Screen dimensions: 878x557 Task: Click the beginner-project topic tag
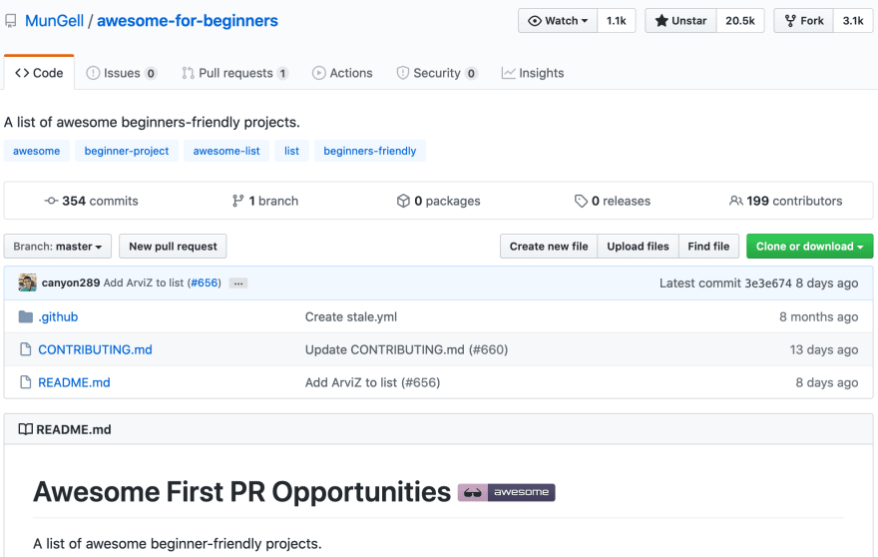point(127,151)
